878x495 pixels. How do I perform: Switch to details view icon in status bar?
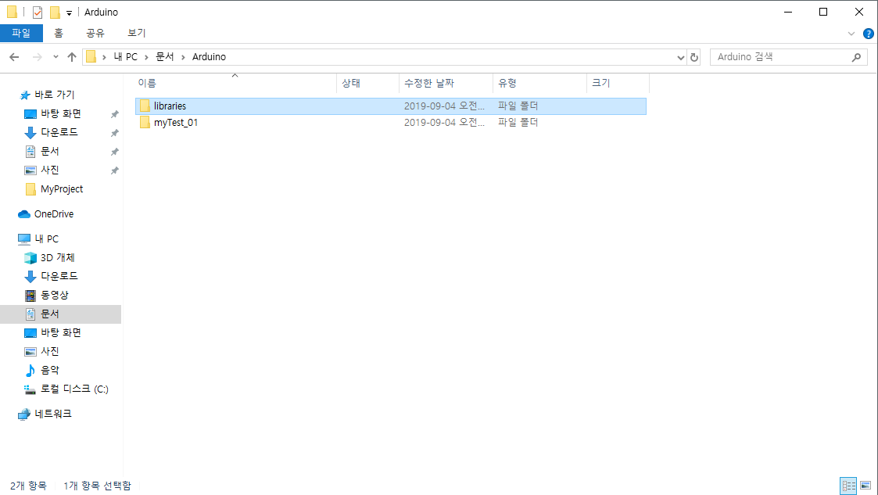click(x=849, y=486)
